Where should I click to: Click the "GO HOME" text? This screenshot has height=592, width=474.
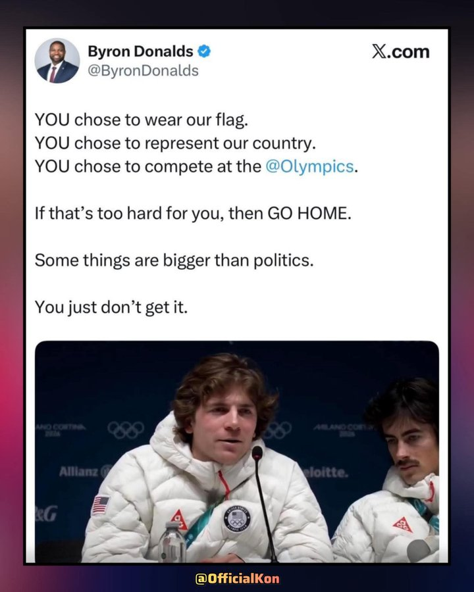click(x=309, y=213)
